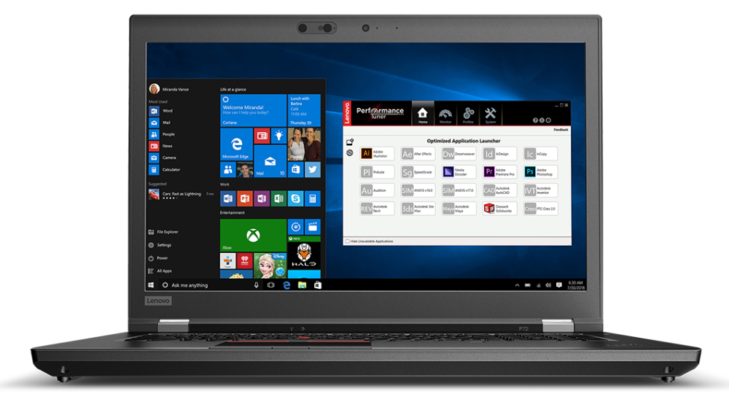Open the PowerPoint tile in the Work group
Viewport: 729px width, 410px height.
click(244, 198)
